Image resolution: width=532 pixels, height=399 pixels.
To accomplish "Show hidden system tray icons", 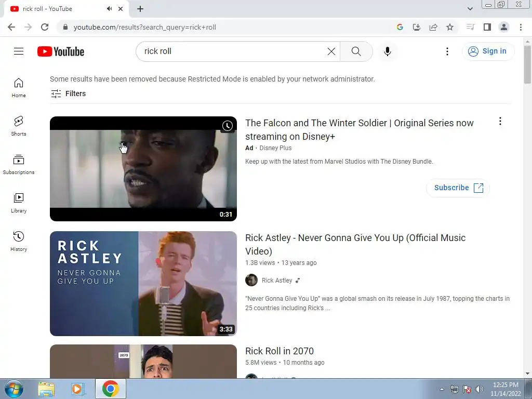I will click(442, 389).
